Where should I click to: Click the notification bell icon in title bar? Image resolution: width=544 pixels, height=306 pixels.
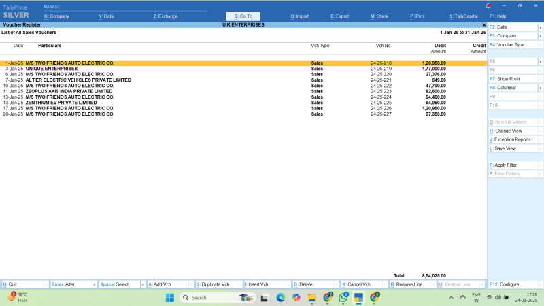pyautogui.click(x=488, y=5)
